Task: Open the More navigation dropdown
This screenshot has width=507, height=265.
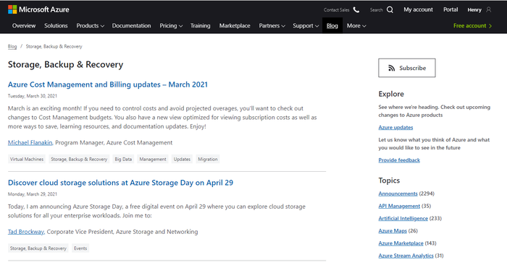Action: tap(356, 26)
